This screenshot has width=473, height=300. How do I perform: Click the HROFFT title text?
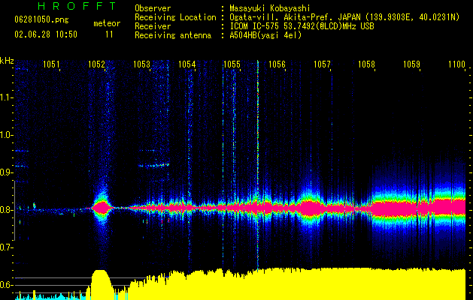point(77,6)
